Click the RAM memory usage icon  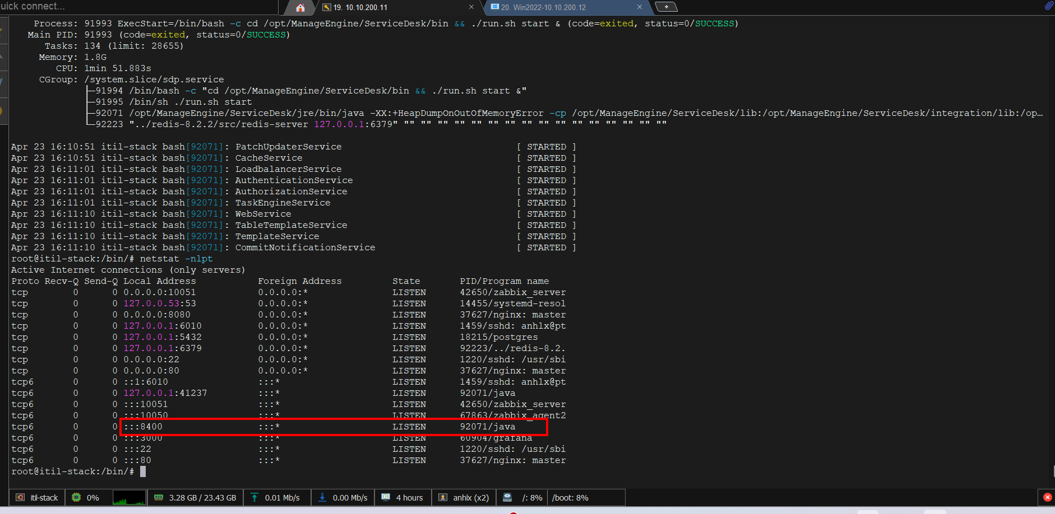click(x=159, y=498)
